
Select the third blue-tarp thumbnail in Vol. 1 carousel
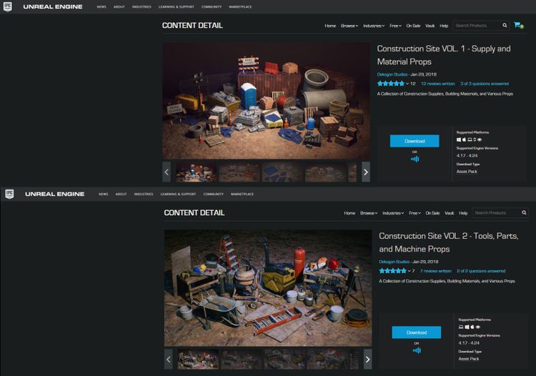pyautogui.click(x=282, y=172)
